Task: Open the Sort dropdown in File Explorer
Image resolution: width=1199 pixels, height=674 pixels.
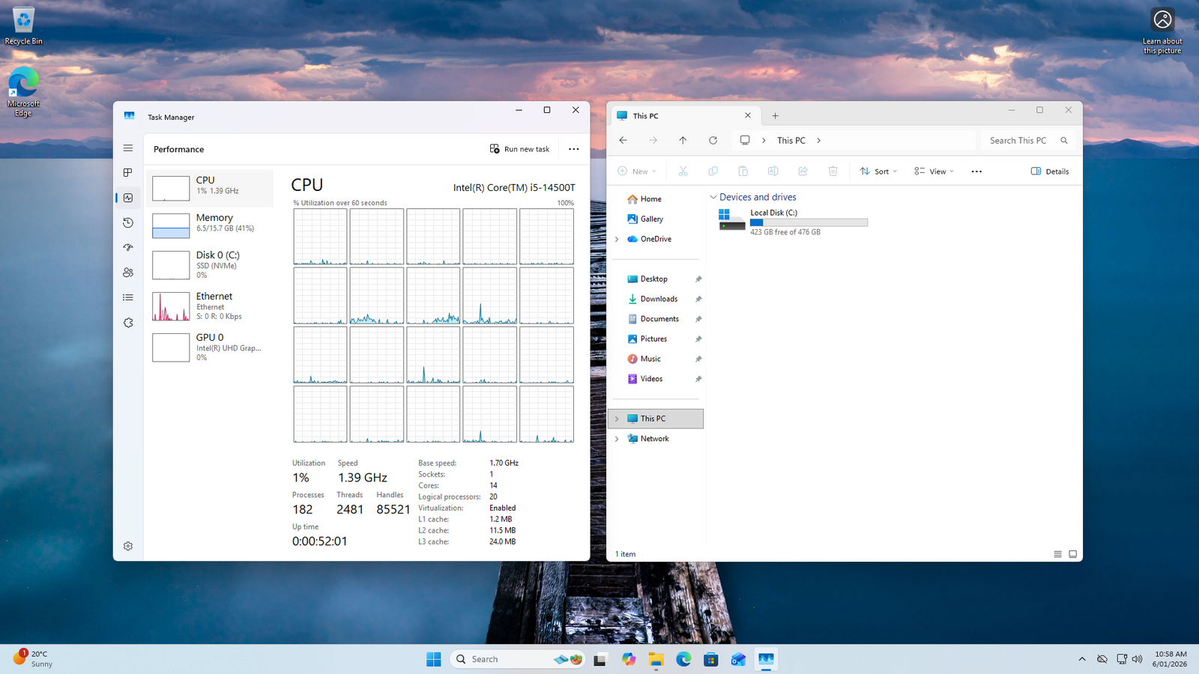Action: pos(878,171)
